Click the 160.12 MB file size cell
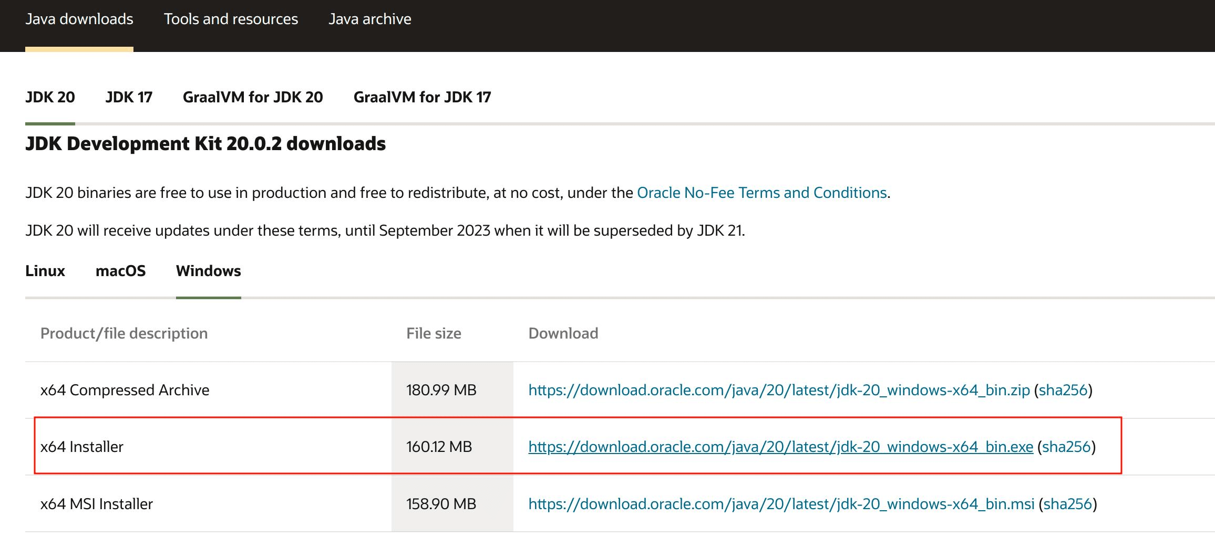The image size is (1215, 548). click(452, 447)
